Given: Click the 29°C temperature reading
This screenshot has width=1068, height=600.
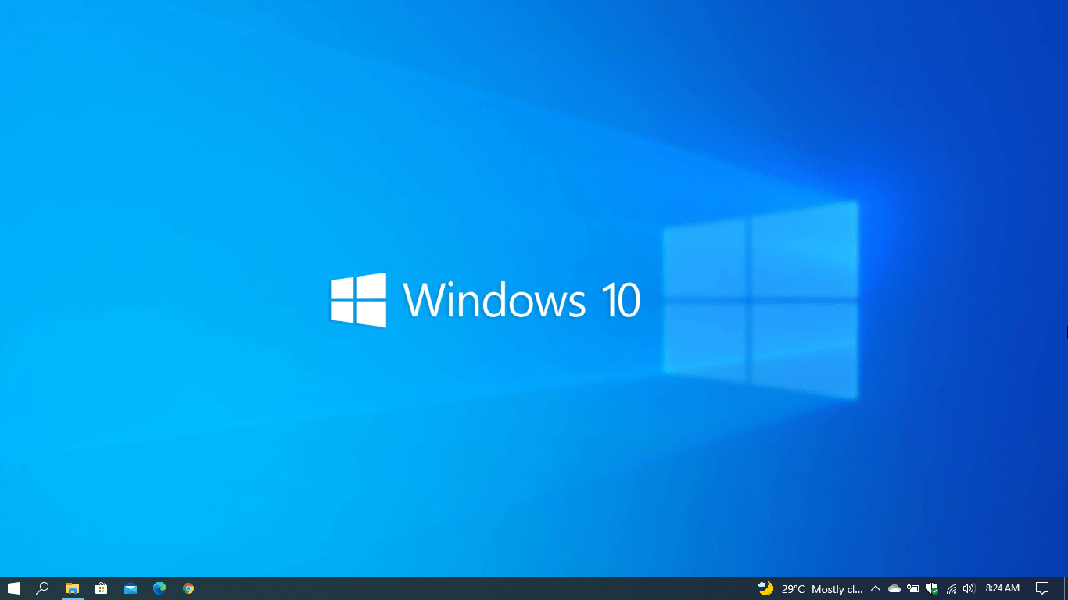Looking at the screenshot, I should tap(793, 589).
